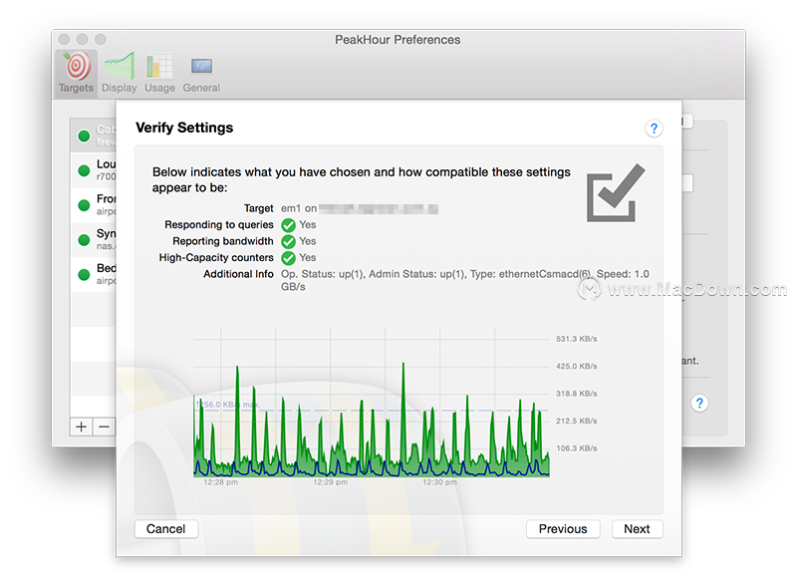Click the 212.5 KB/s axis label
The width and height of the screenshot is (797, 576).
point(577,421)
